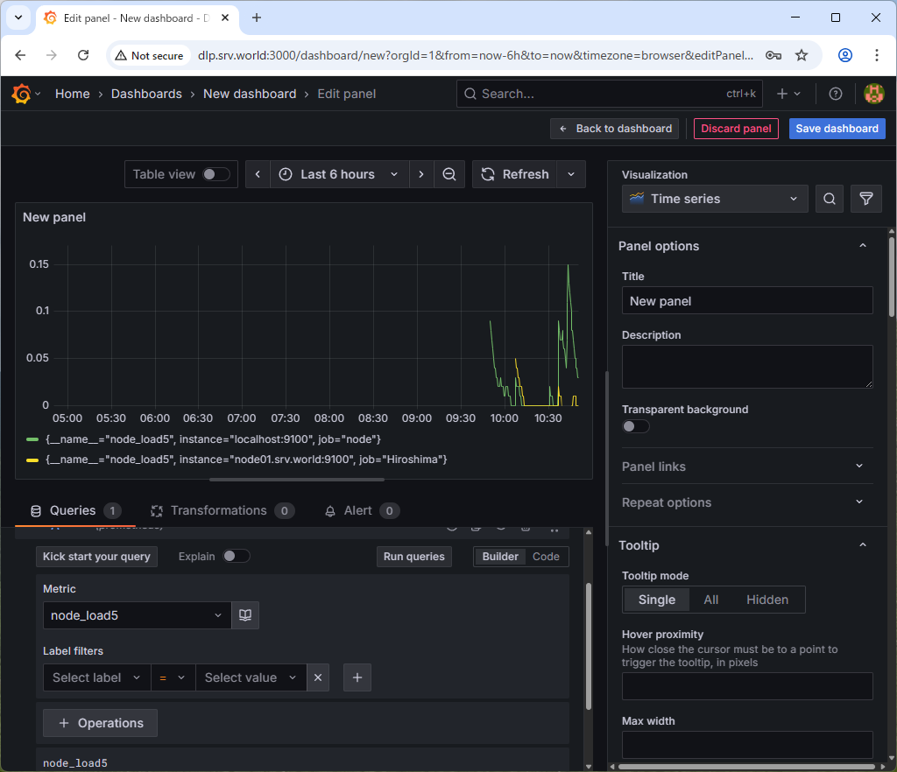This screenshot has width=897, height=772.
Task: Open the Alert tab
Action: (357, 510)
